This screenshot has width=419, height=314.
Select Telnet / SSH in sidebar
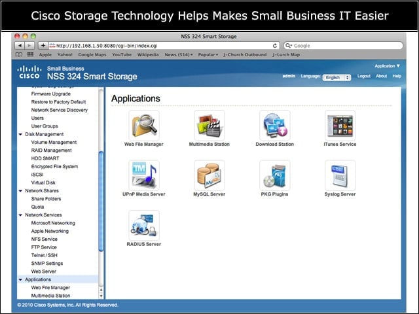click(x=44, y=255)
